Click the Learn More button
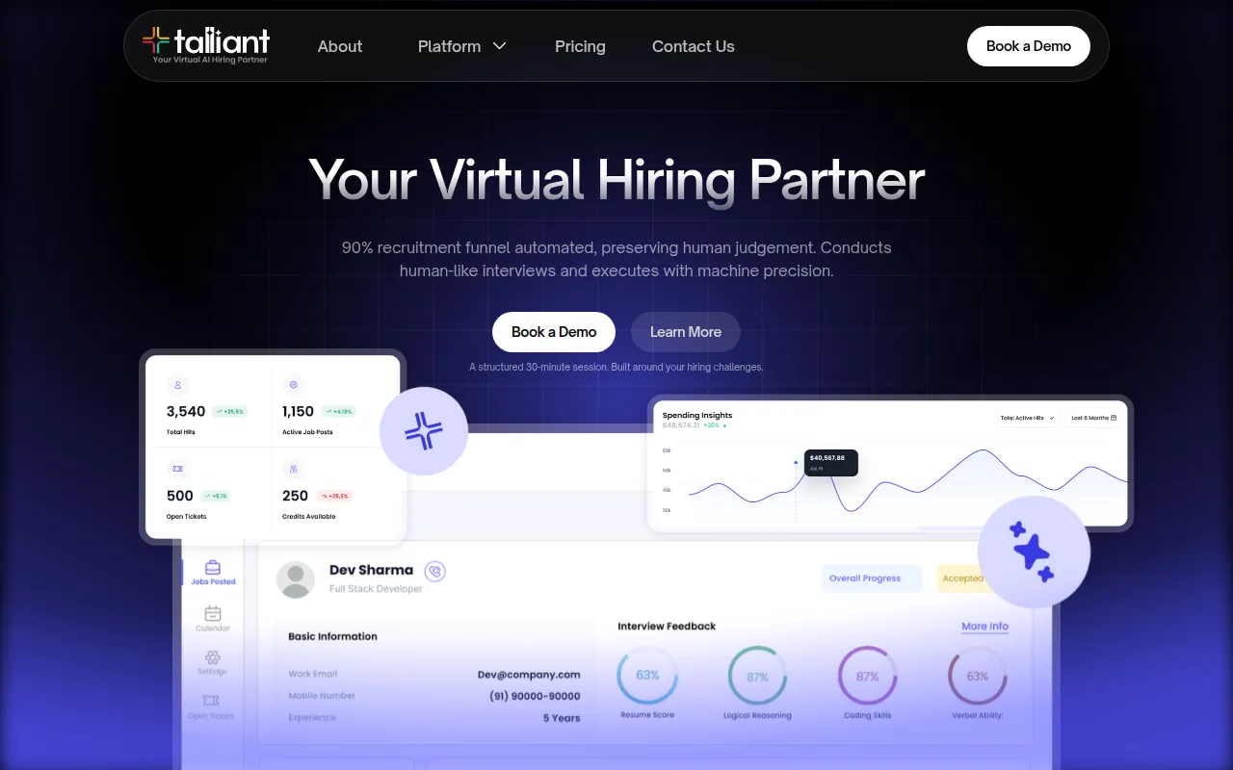The width and height of the screenshot is (1233, 770). point(686,332)
